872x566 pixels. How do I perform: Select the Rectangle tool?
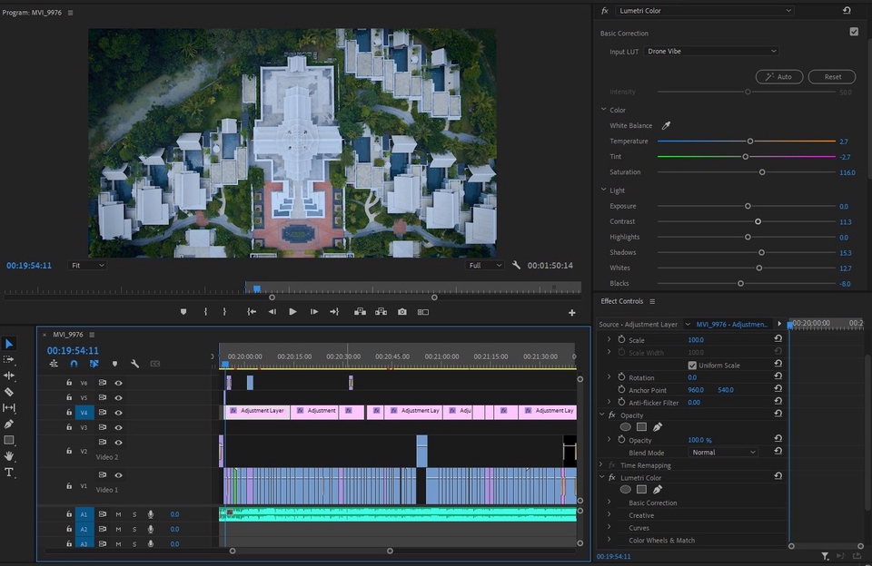coord(9,440)
